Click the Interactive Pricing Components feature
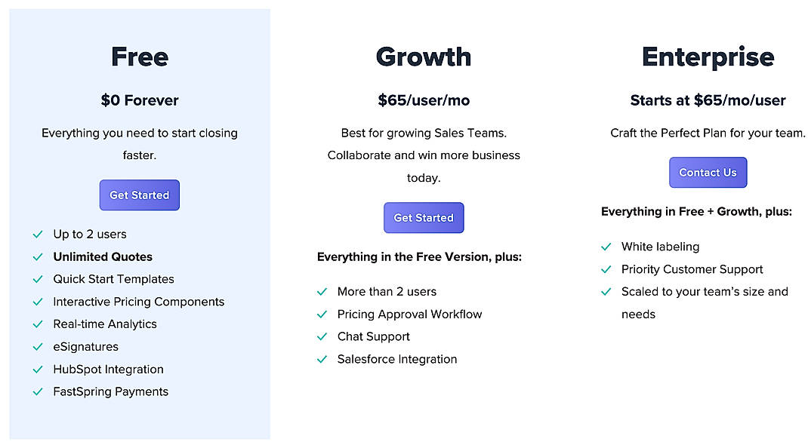Image resolution: width=808 pixels, height=445 pixels. pyautogui.click(x=138, y=302)
